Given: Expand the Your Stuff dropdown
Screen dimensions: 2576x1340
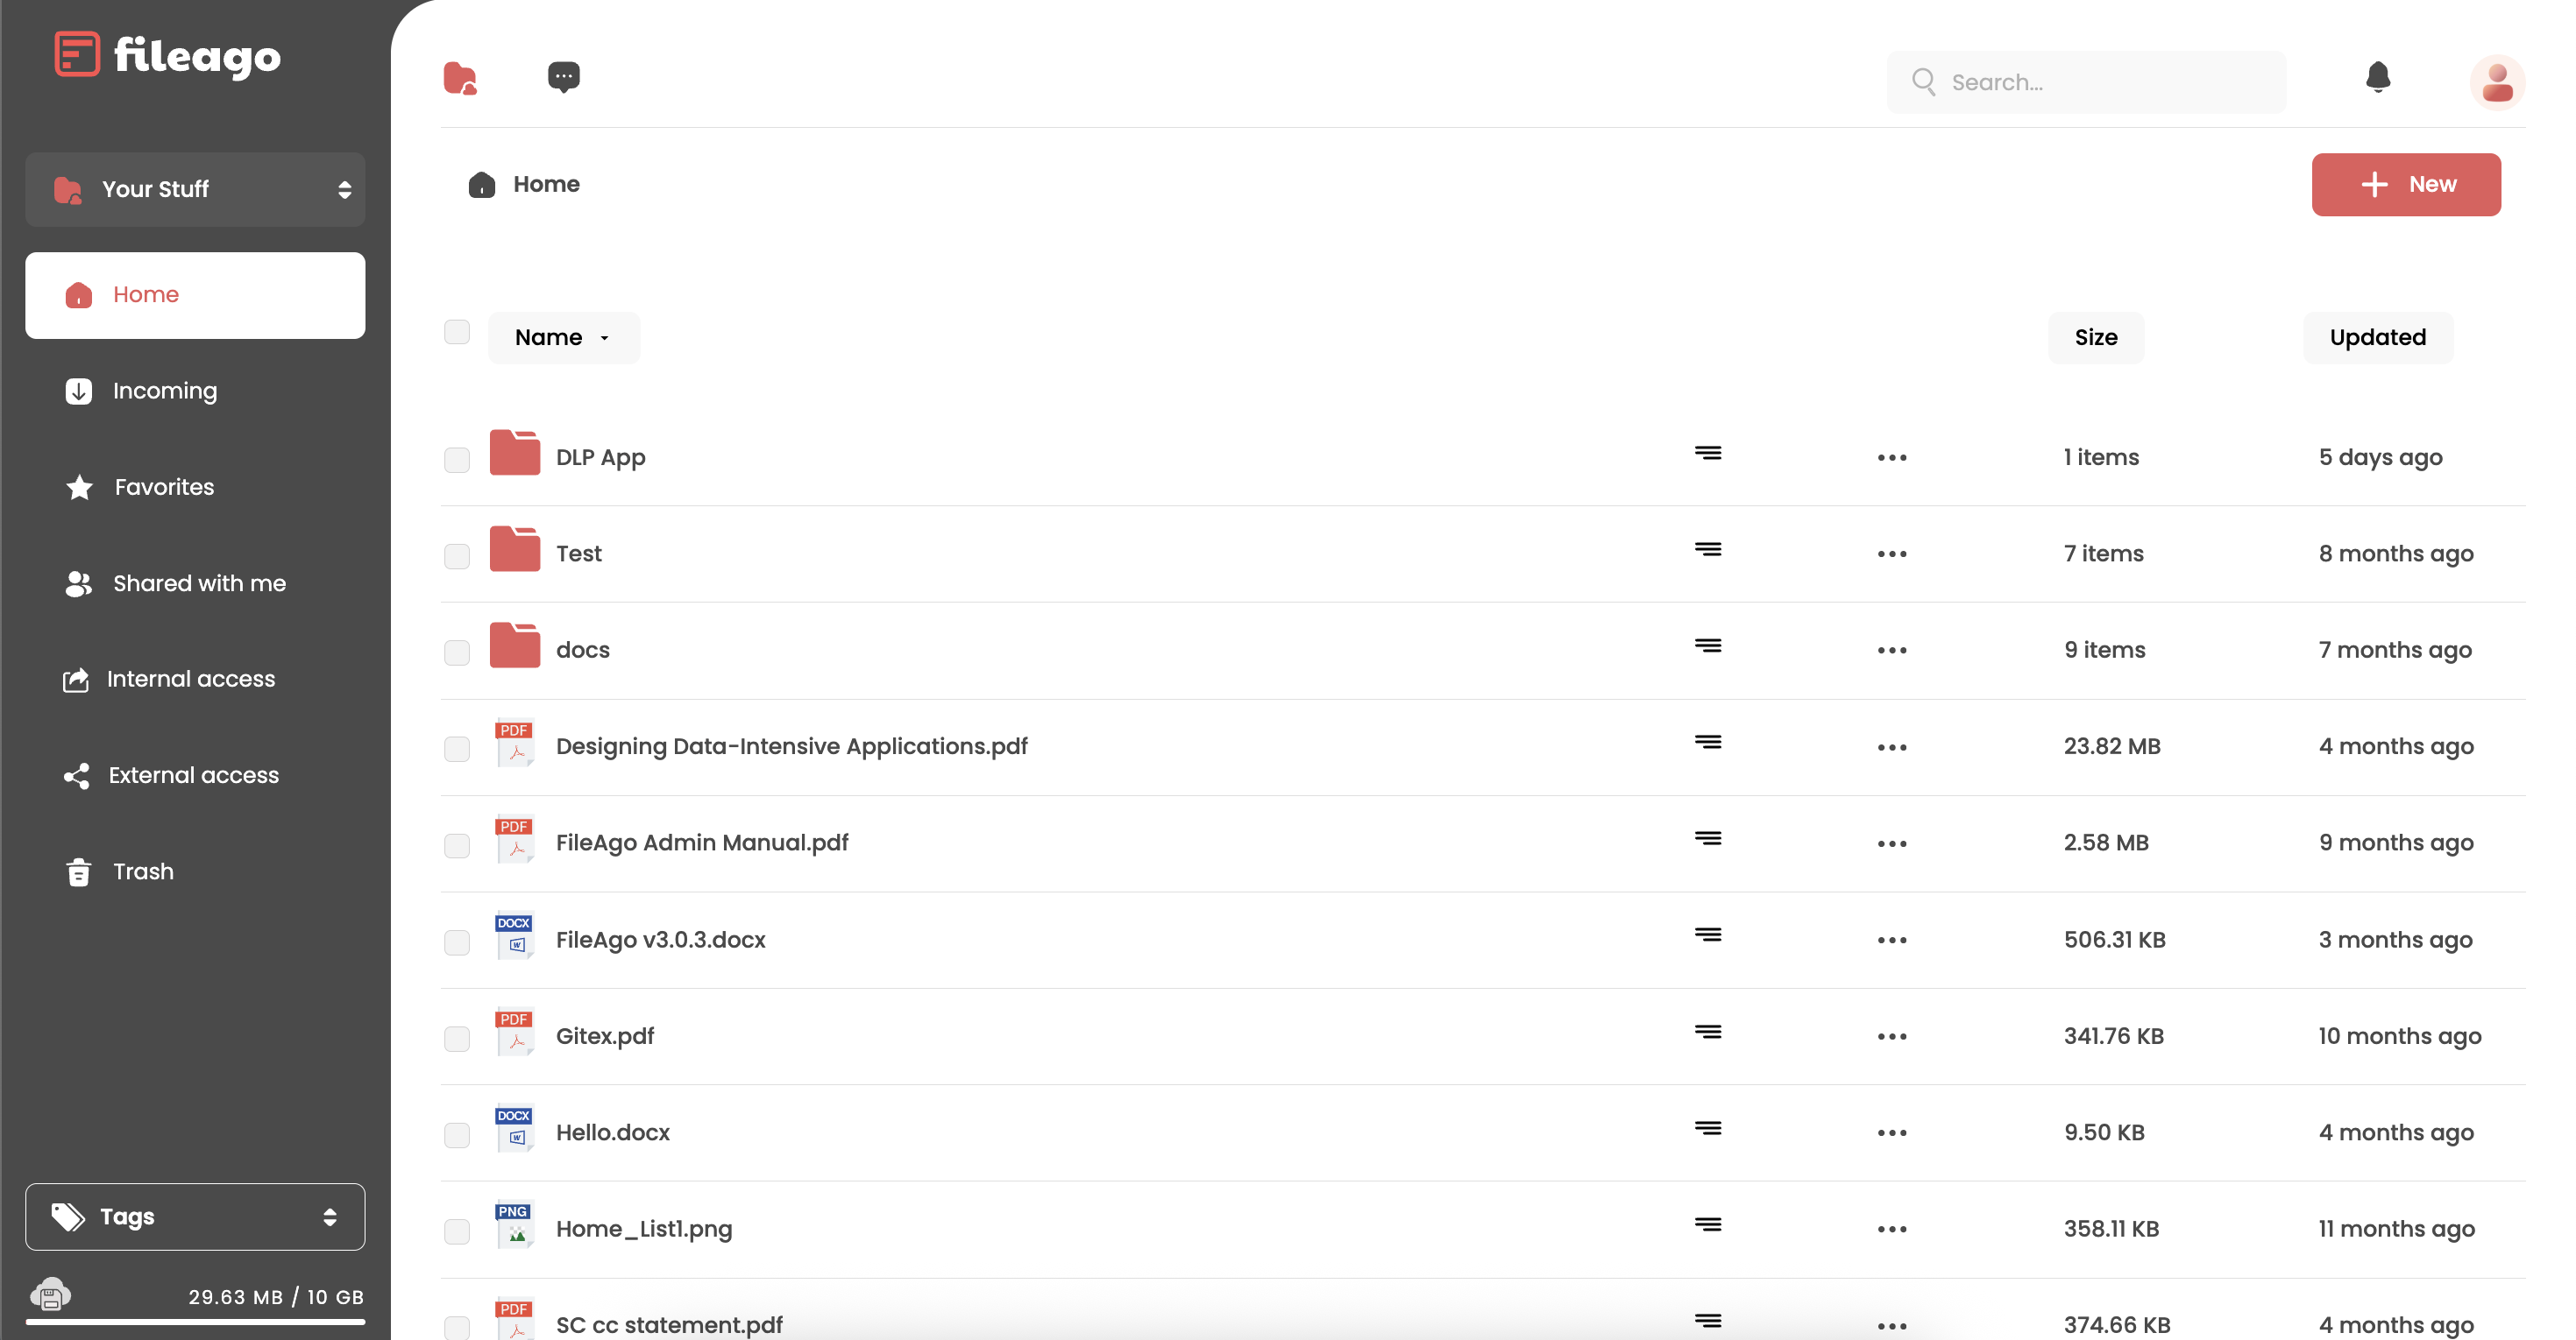Looking at the screenshot, I should (195, 189).
